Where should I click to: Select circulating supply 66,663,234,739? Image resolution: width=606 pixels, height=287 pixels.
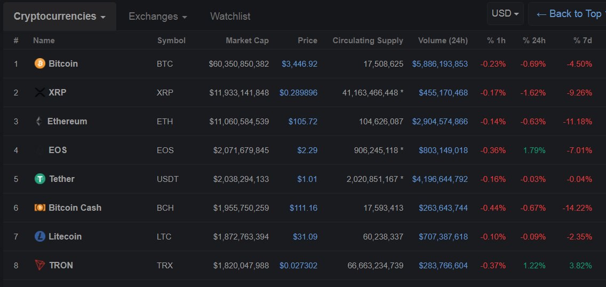coord(376,265)
